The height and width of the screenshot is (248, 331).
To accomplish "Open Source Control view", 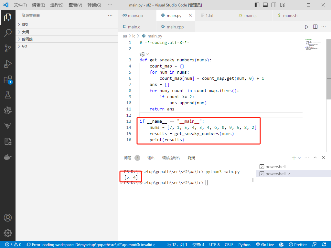I will click(x=8, y=48).
